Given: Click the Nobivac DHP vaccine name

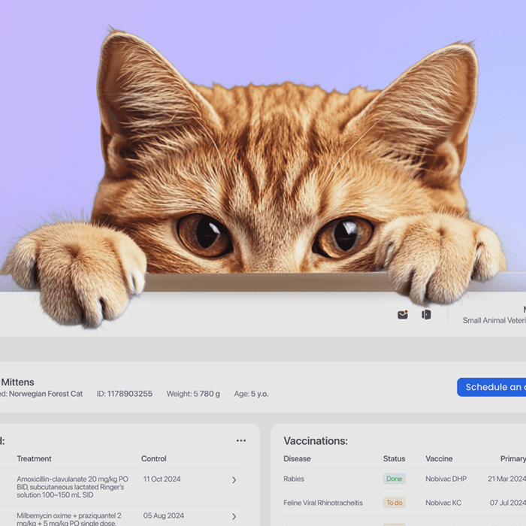Looking at the screenshot, I should click(x=448, y=479).
